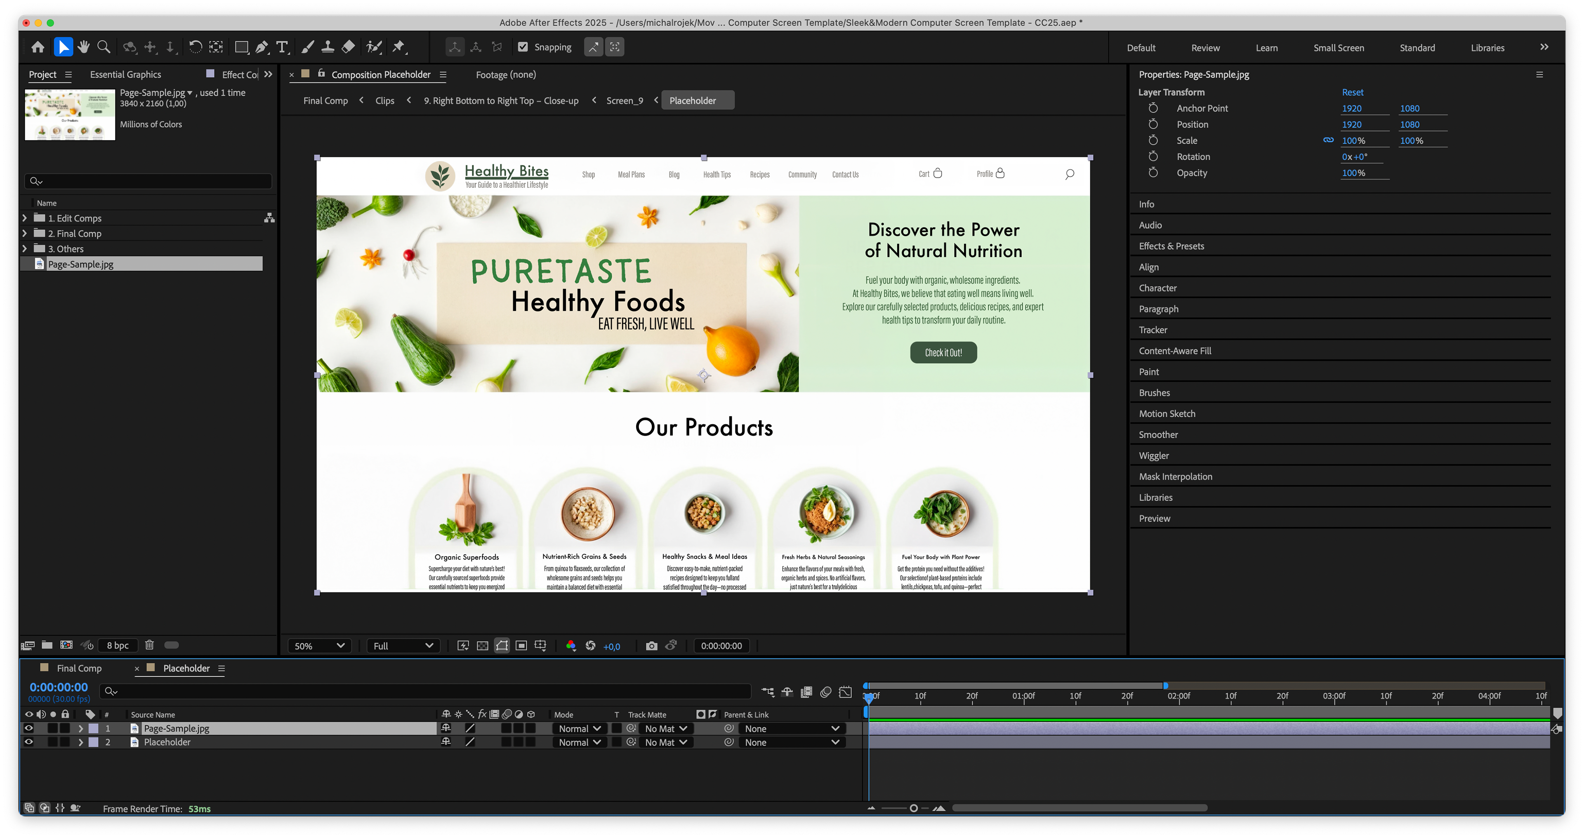The width and height of the screenshot is (1584, 838).
Task: Toggle visibility of the Placeholder layer
Action: point(28,742)
